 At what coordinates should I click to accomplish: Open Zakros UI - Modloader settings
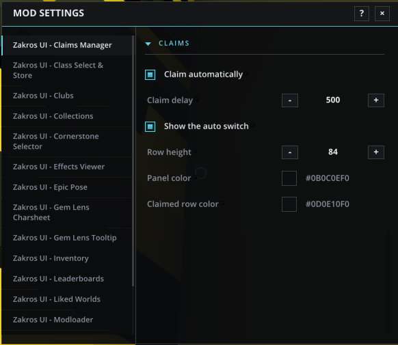coord(67,320)
